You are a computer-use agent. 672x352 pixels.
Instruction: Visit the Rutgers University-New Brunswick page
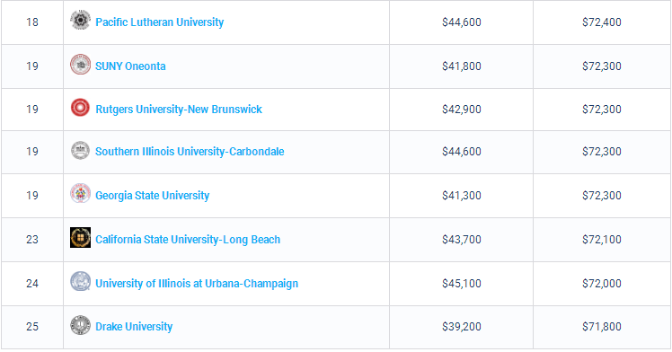(179, 110)
